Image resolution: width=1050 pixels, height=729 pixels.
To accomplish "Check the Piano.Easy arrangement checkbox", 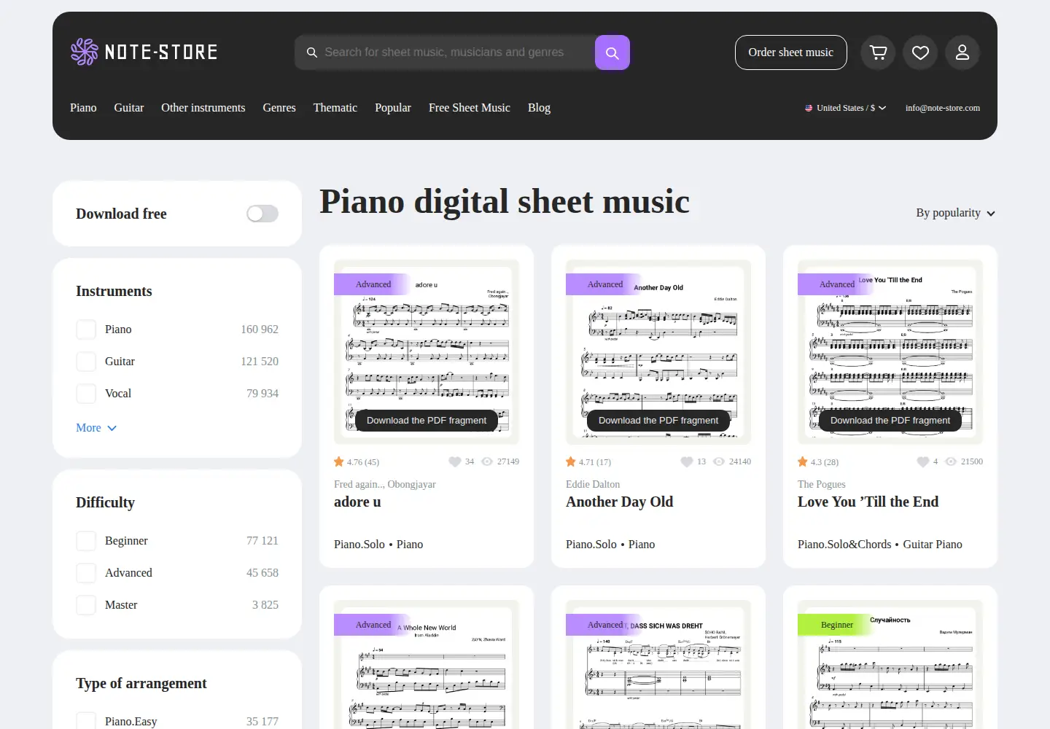I will click(x=86, y=720).
